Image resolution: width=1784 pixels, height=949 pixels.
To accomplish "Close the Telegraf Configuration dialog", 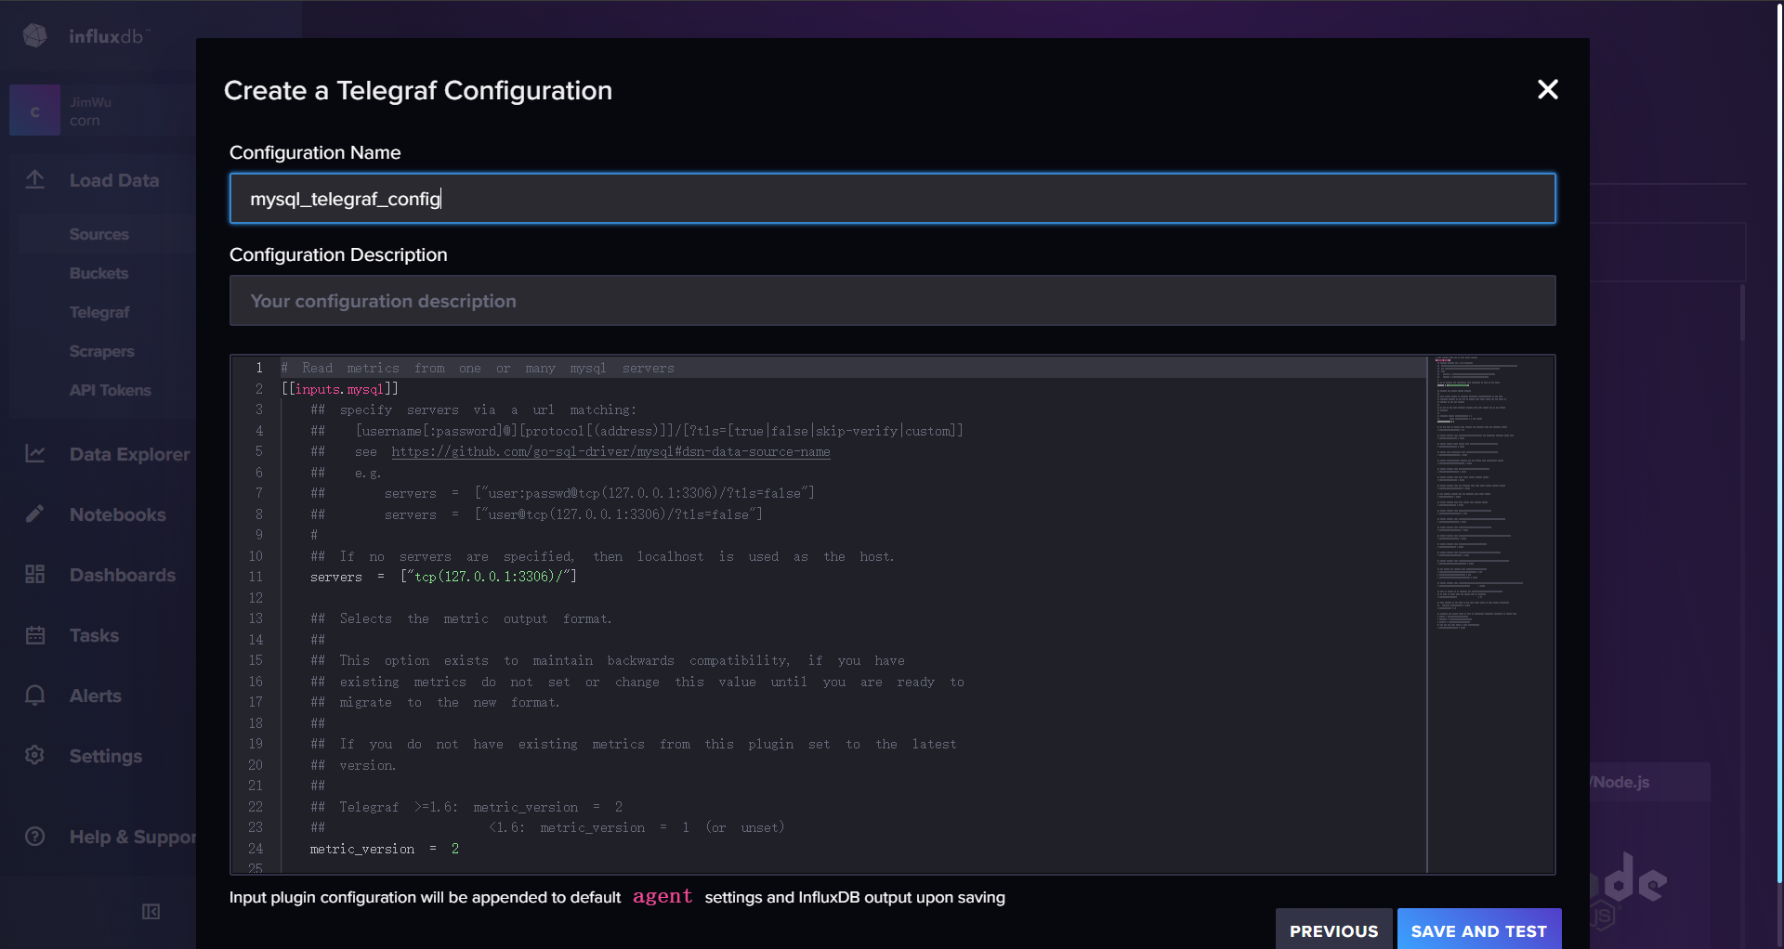I will (1547, 89).
